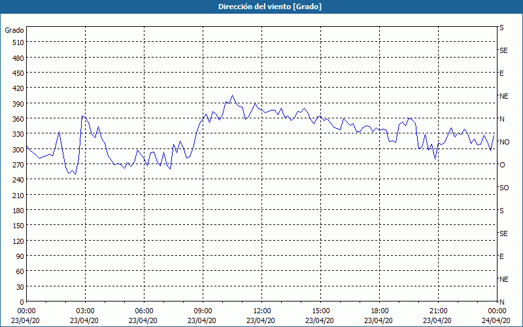Click the 23/04/20 date under 12:00

[x=261, y=320]
